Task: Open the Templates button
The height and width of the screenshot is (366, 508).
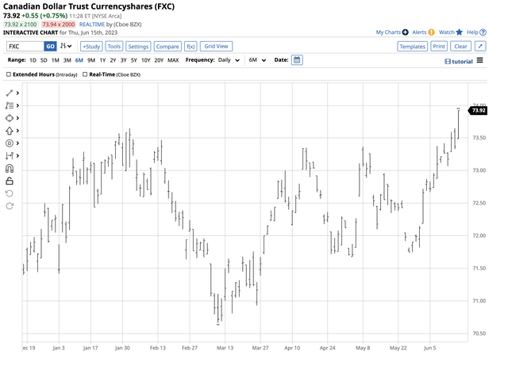Action: click(412, 46)
